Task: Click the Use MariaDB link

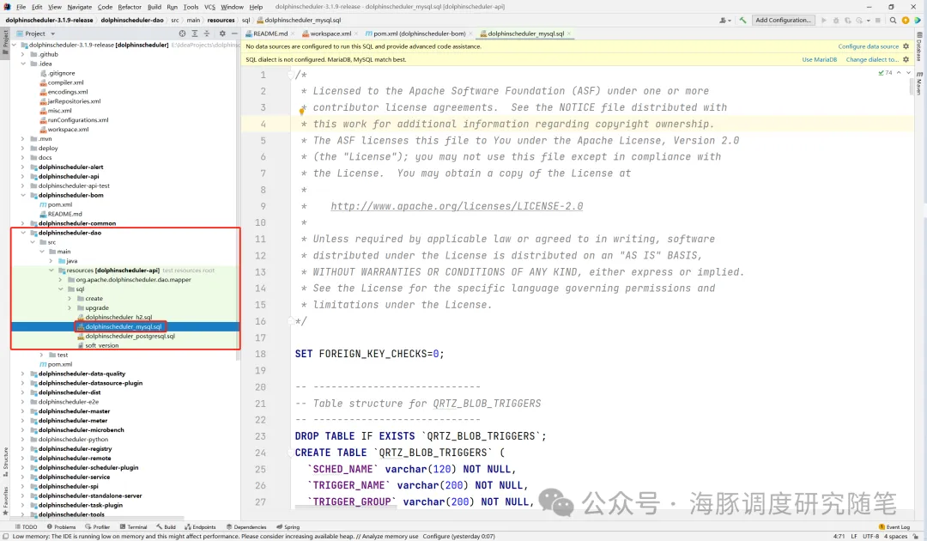Action: 819,60
